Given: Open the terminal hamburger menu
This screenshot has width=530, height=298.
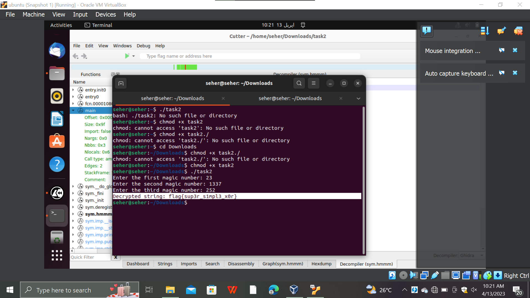Looking at the screenshot, I should click(x=313, y=83).
